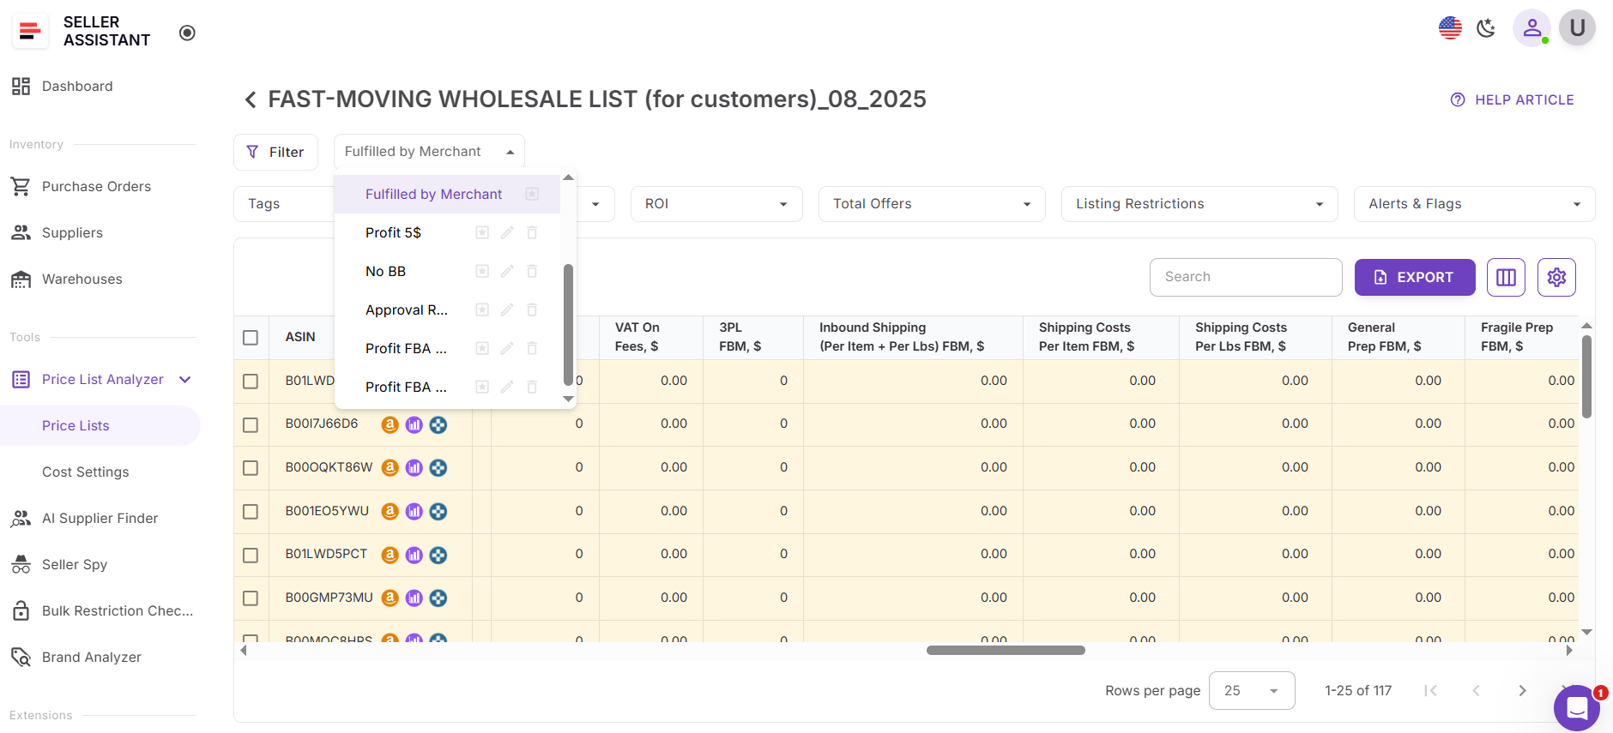The height and width of the screenshot is (733, 1613).
Task: Collapse the Fulfilled by Merchant preset dropdown
Action: click(429, 152)
